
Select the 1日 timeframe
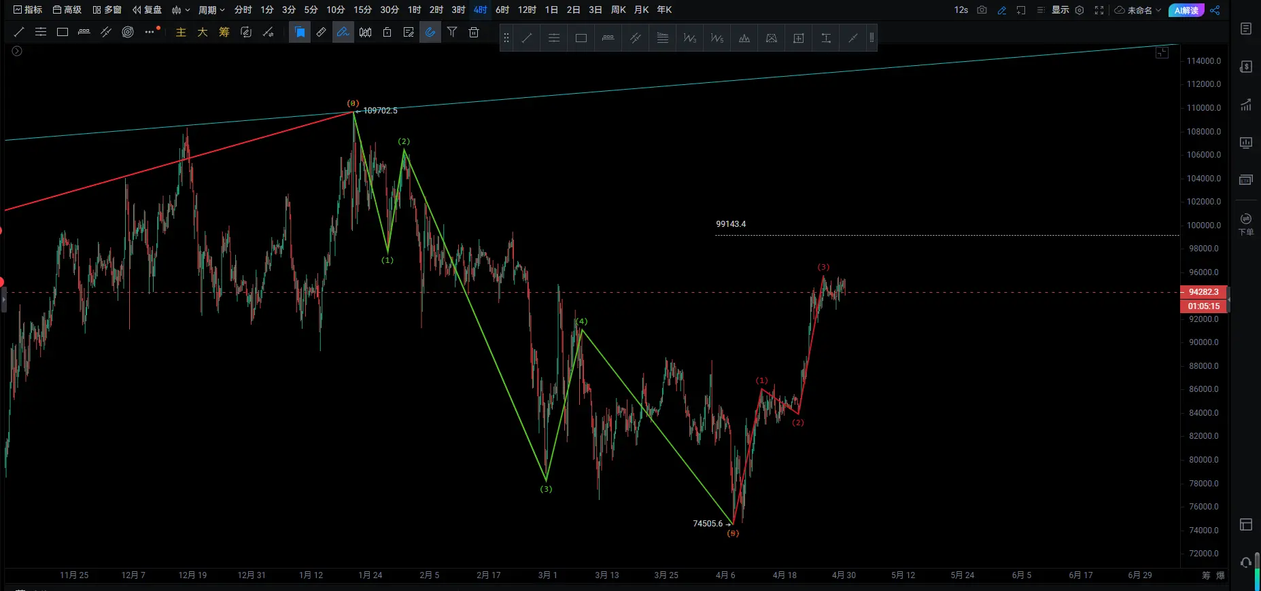(x=551, y=10)
